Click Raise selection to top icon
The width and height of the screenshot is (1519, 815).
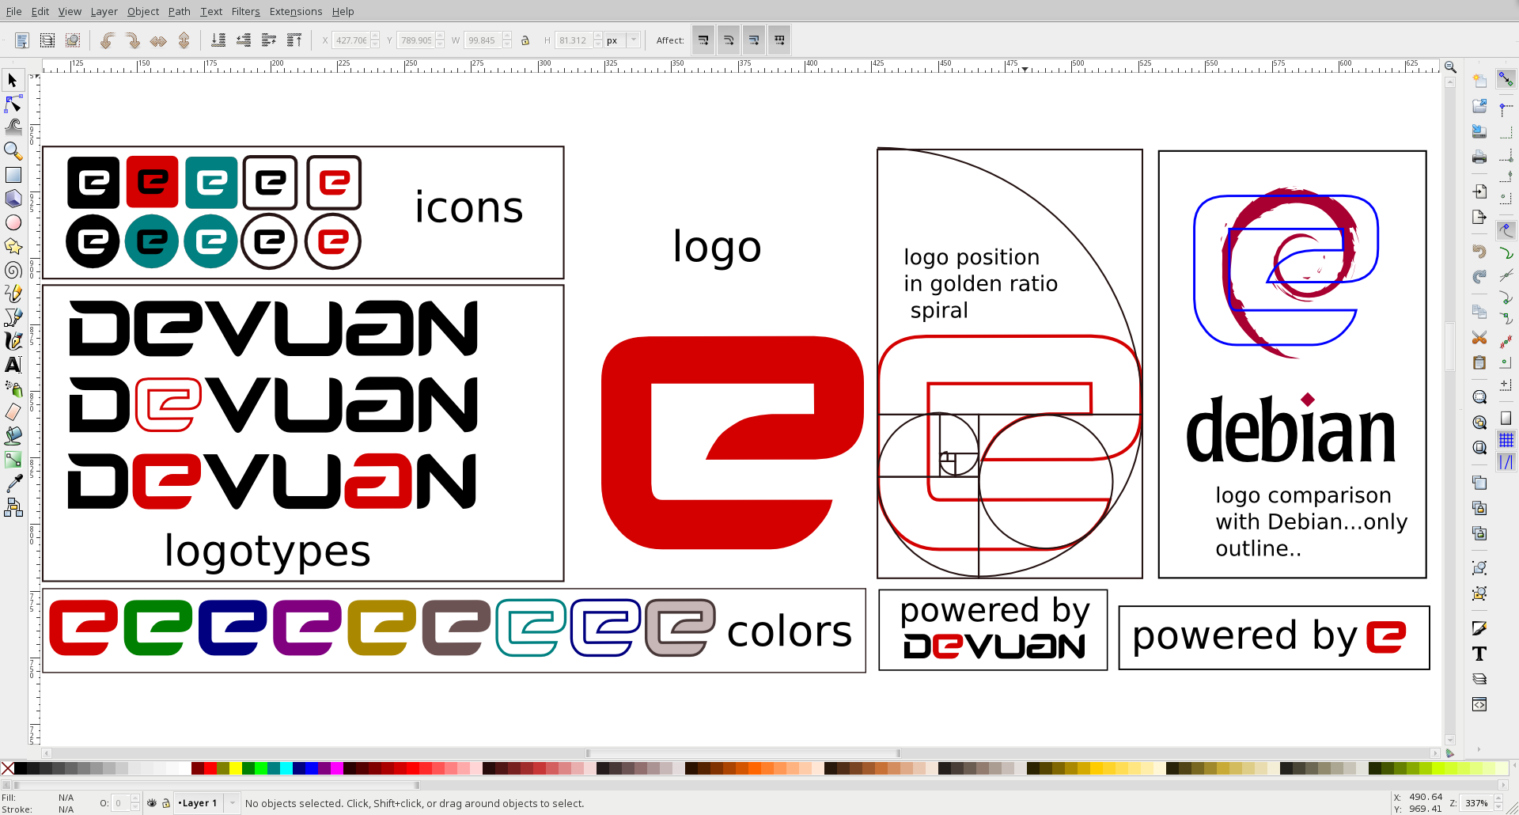(x=294, y=40)
